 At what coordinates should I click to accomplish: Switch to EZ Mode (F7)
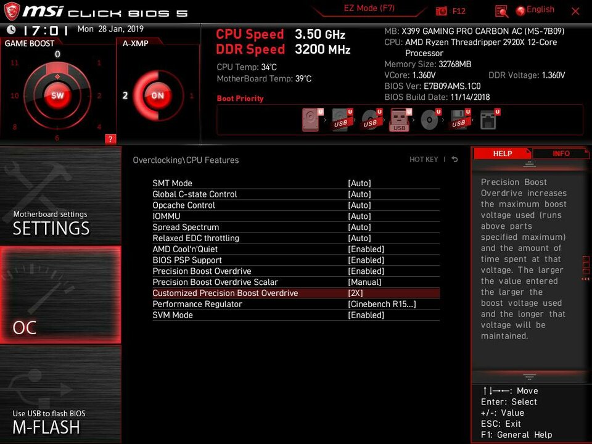click(369, 8)
